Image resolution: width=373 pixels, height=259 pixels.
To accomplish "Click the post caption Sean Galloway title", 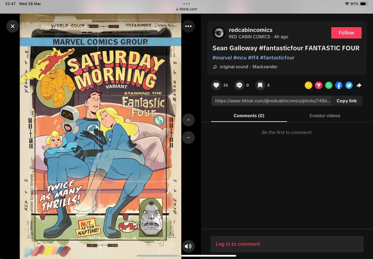I will tap(286, 48).
